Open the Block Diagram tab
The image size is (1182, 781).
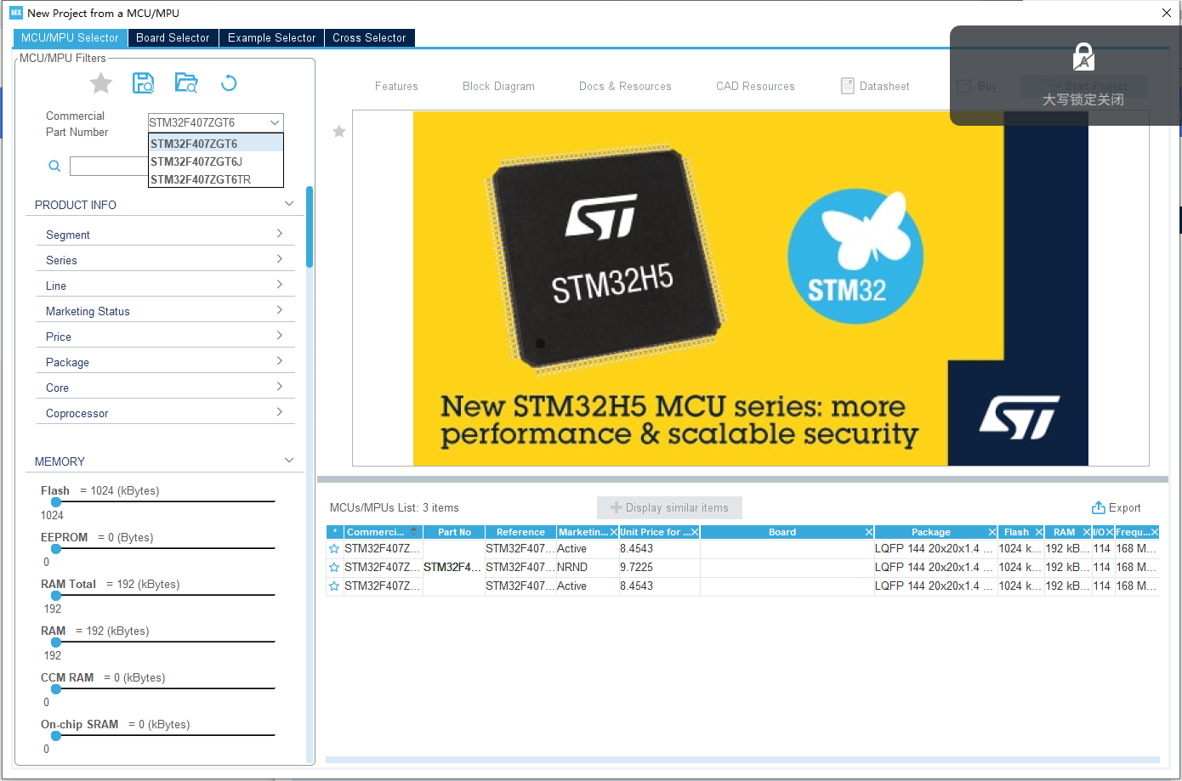coord(498,86)
